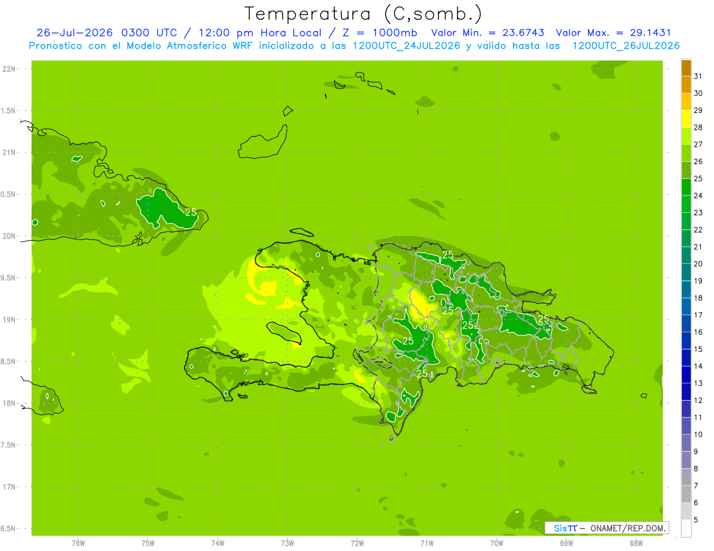Click the colorbar value label "14"
This screenshot has width=714, height=551.
click(x=698, y=366)
